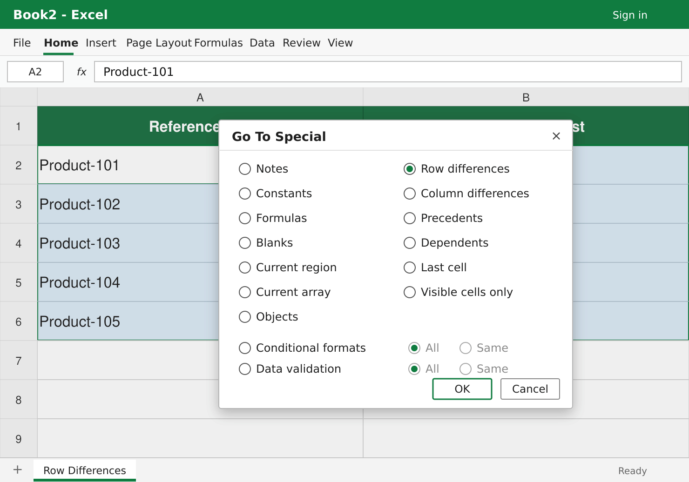Select row 3 header
Screen dimensions: 689x482
pos(19,204)
